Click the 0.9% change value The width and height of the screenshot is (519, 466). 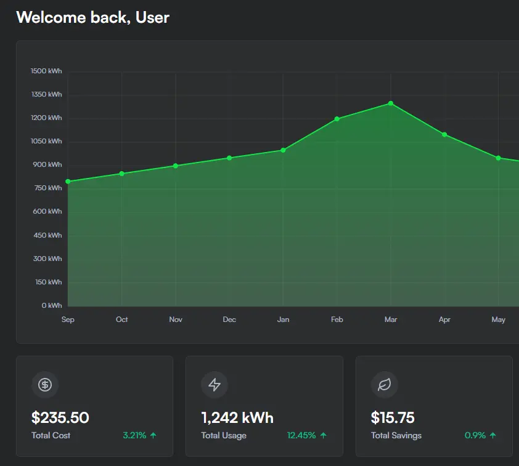(x=475, y=435)
